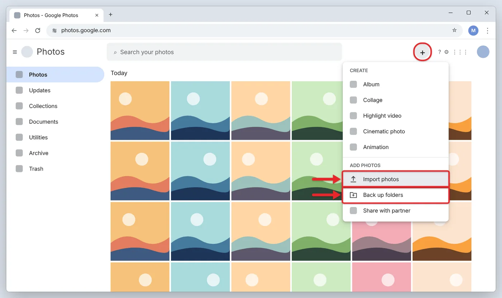Click the browser forward arrow
Screen dimensions: 502x298
pyautogui.click(x=26, y=30)
